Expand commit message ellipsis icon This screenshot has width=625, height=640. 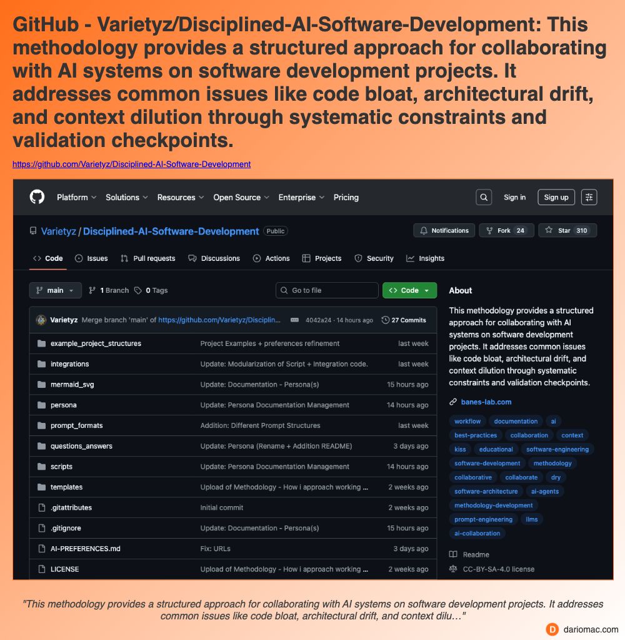[x=294, y=320]
